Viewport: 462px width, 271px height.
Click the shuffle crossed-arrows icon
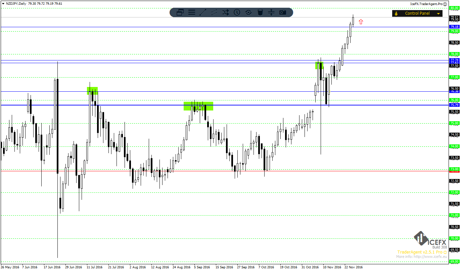225,13
